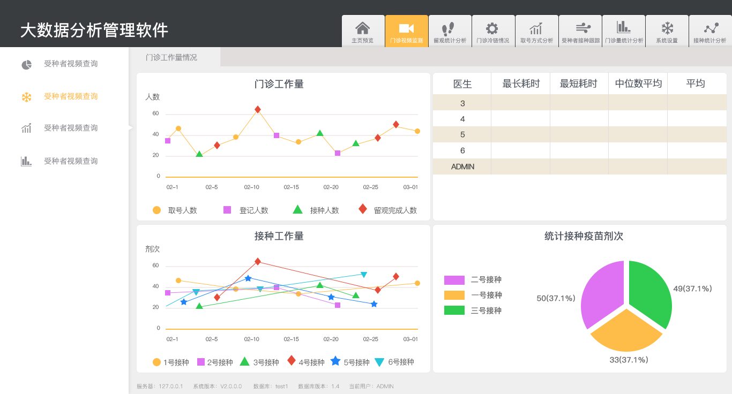Switch to 受种者接种跟踪 tab
Viewport: 732px width, 394px height.
[580, 31]
